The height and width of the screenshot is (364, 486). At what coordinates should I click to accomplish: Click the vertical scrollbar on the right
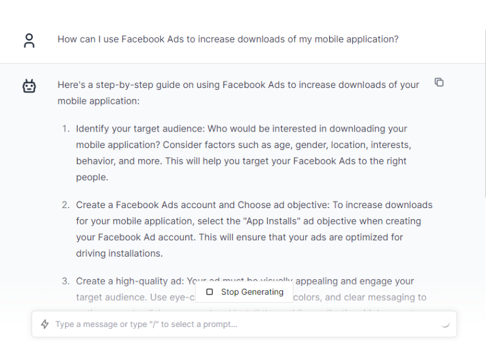coord(485,114)
